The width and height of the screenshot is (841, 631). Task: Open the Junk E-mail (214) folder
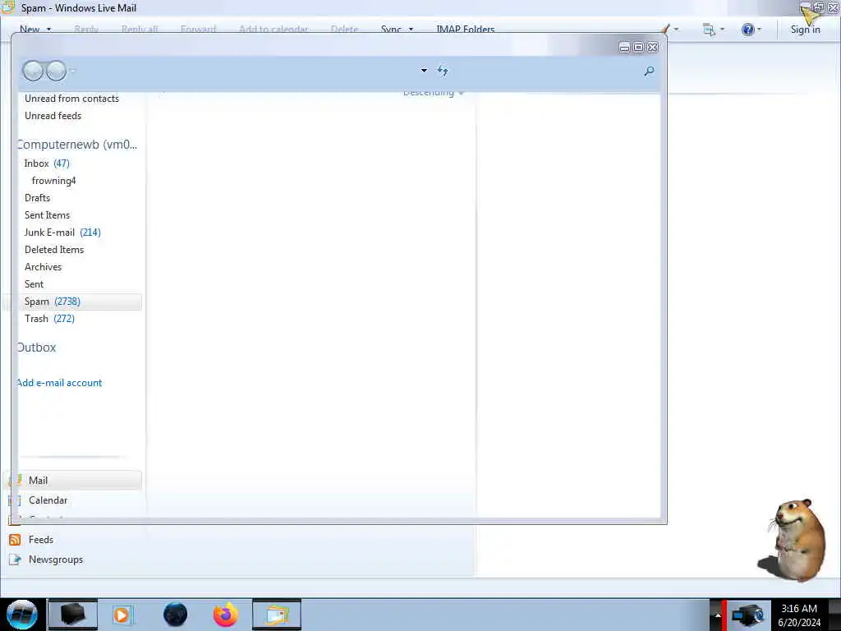click(x=62, y=233)
